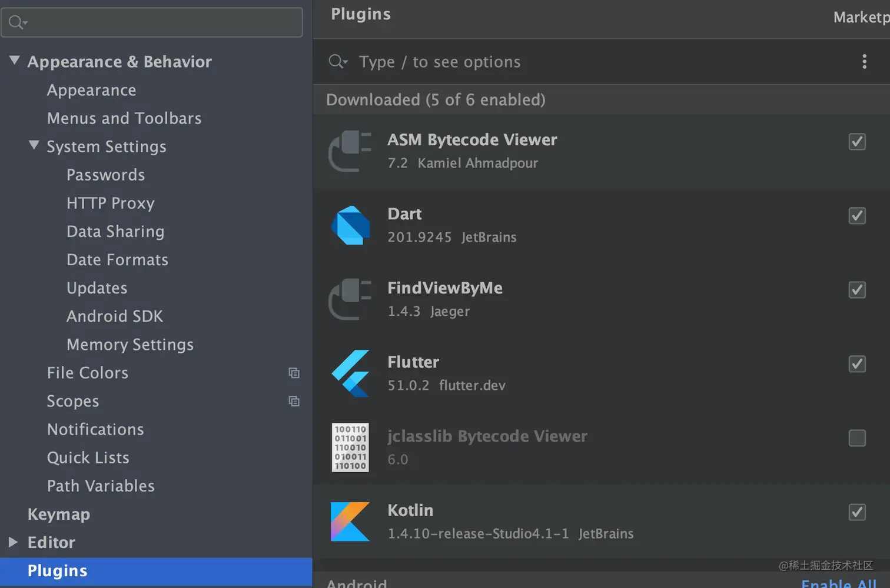Select Path Variables settings
This screenshot has height=588, width=890.
click(x=101, y=485)
